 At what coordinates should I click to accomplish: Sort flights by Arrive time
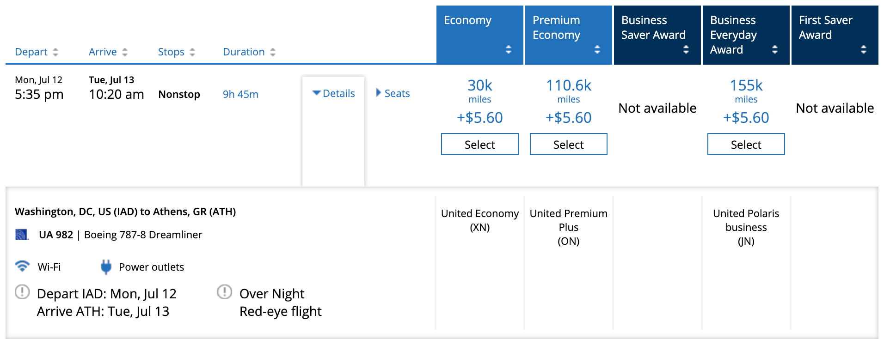point(108,52)
